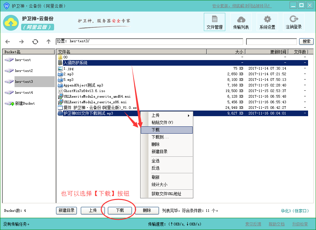Screen dimensions: 316x230
Task: Click the 新建Bucket icon in the sidebar
Action: click(9, 103)
